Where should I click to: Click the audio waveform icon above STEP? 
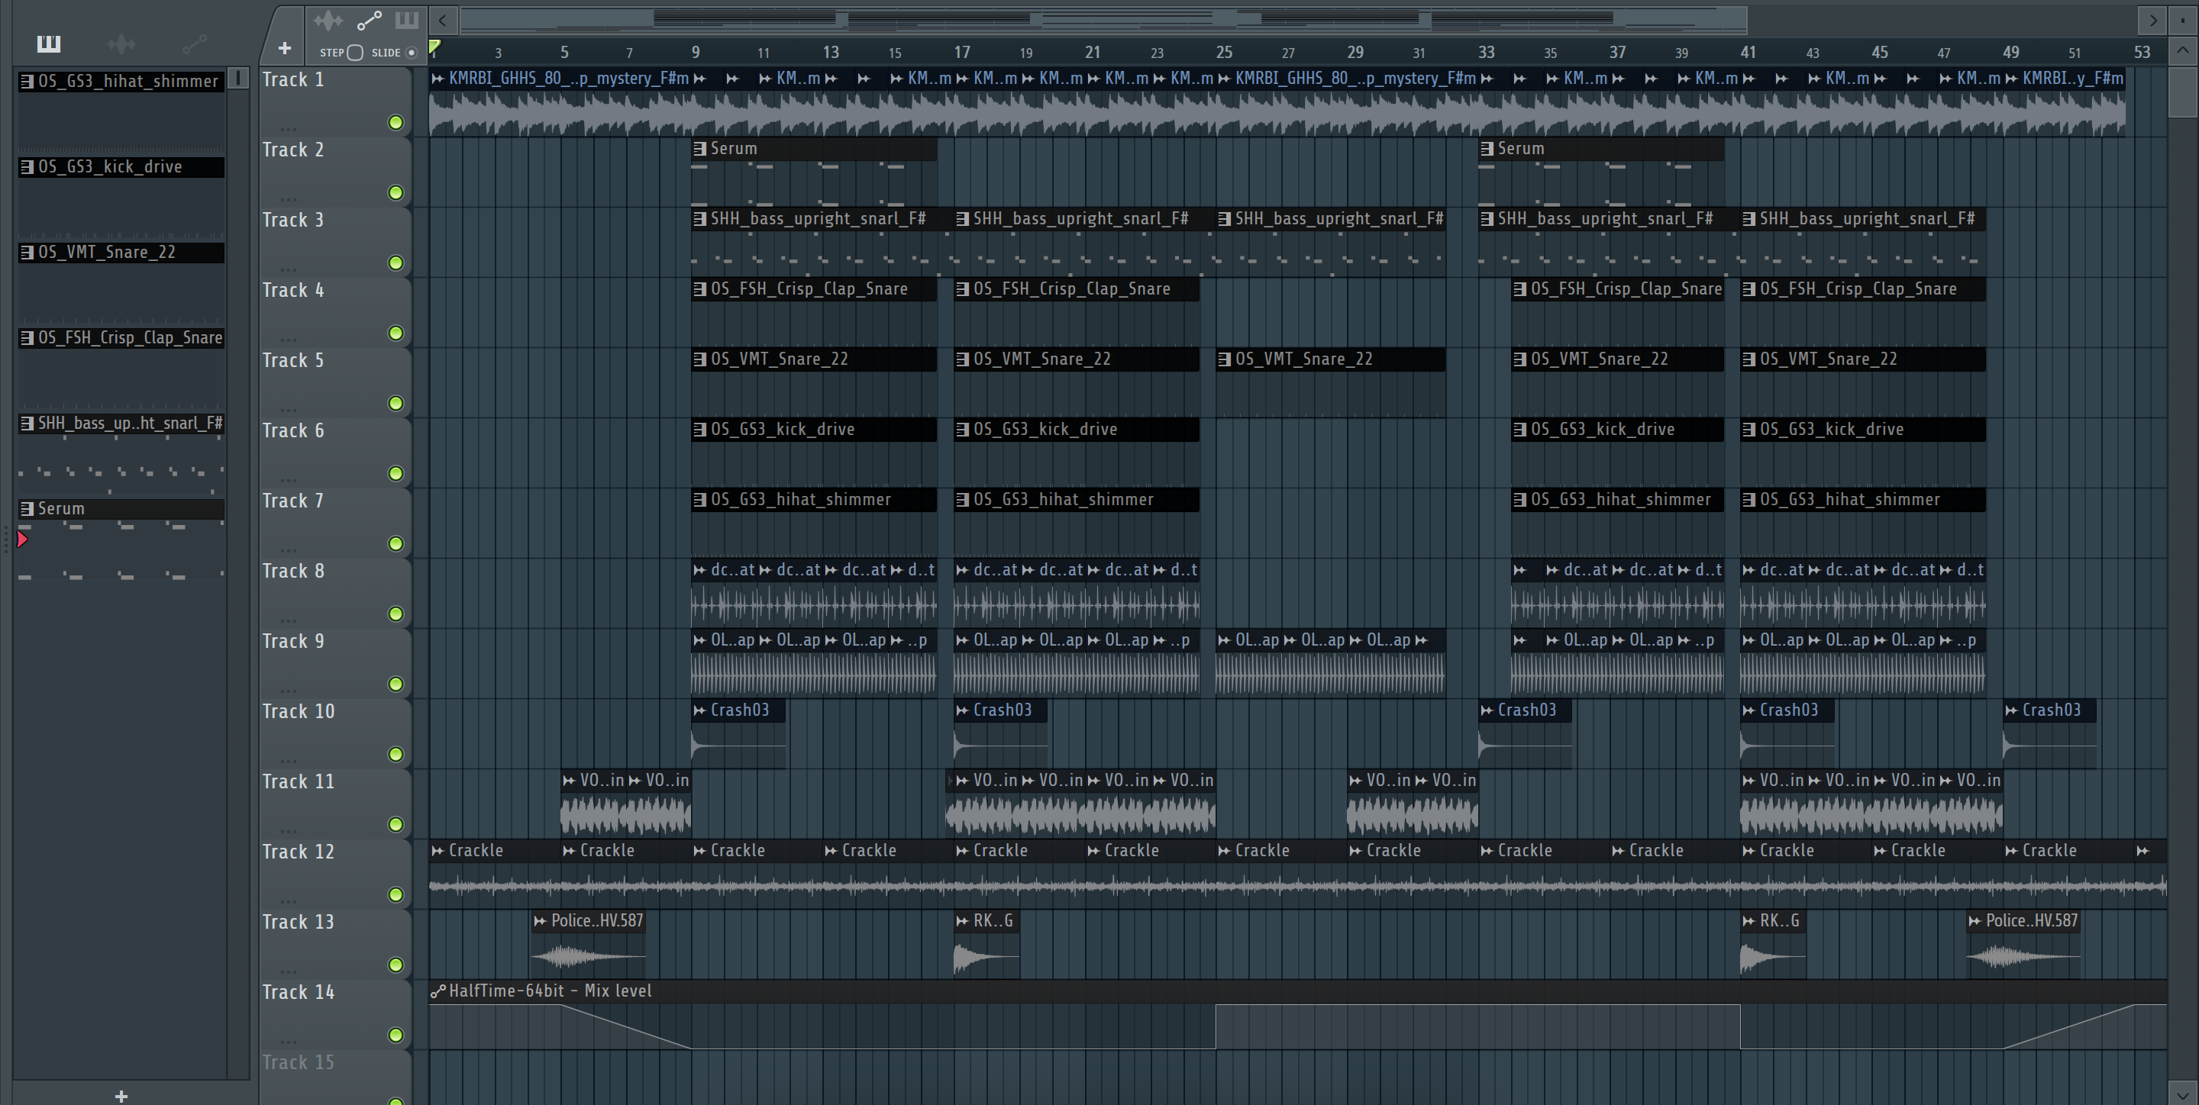(328, 20)
